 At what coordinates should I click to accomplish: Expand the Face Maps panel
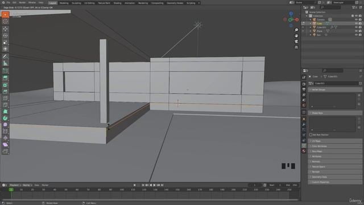tap(335, 151)
